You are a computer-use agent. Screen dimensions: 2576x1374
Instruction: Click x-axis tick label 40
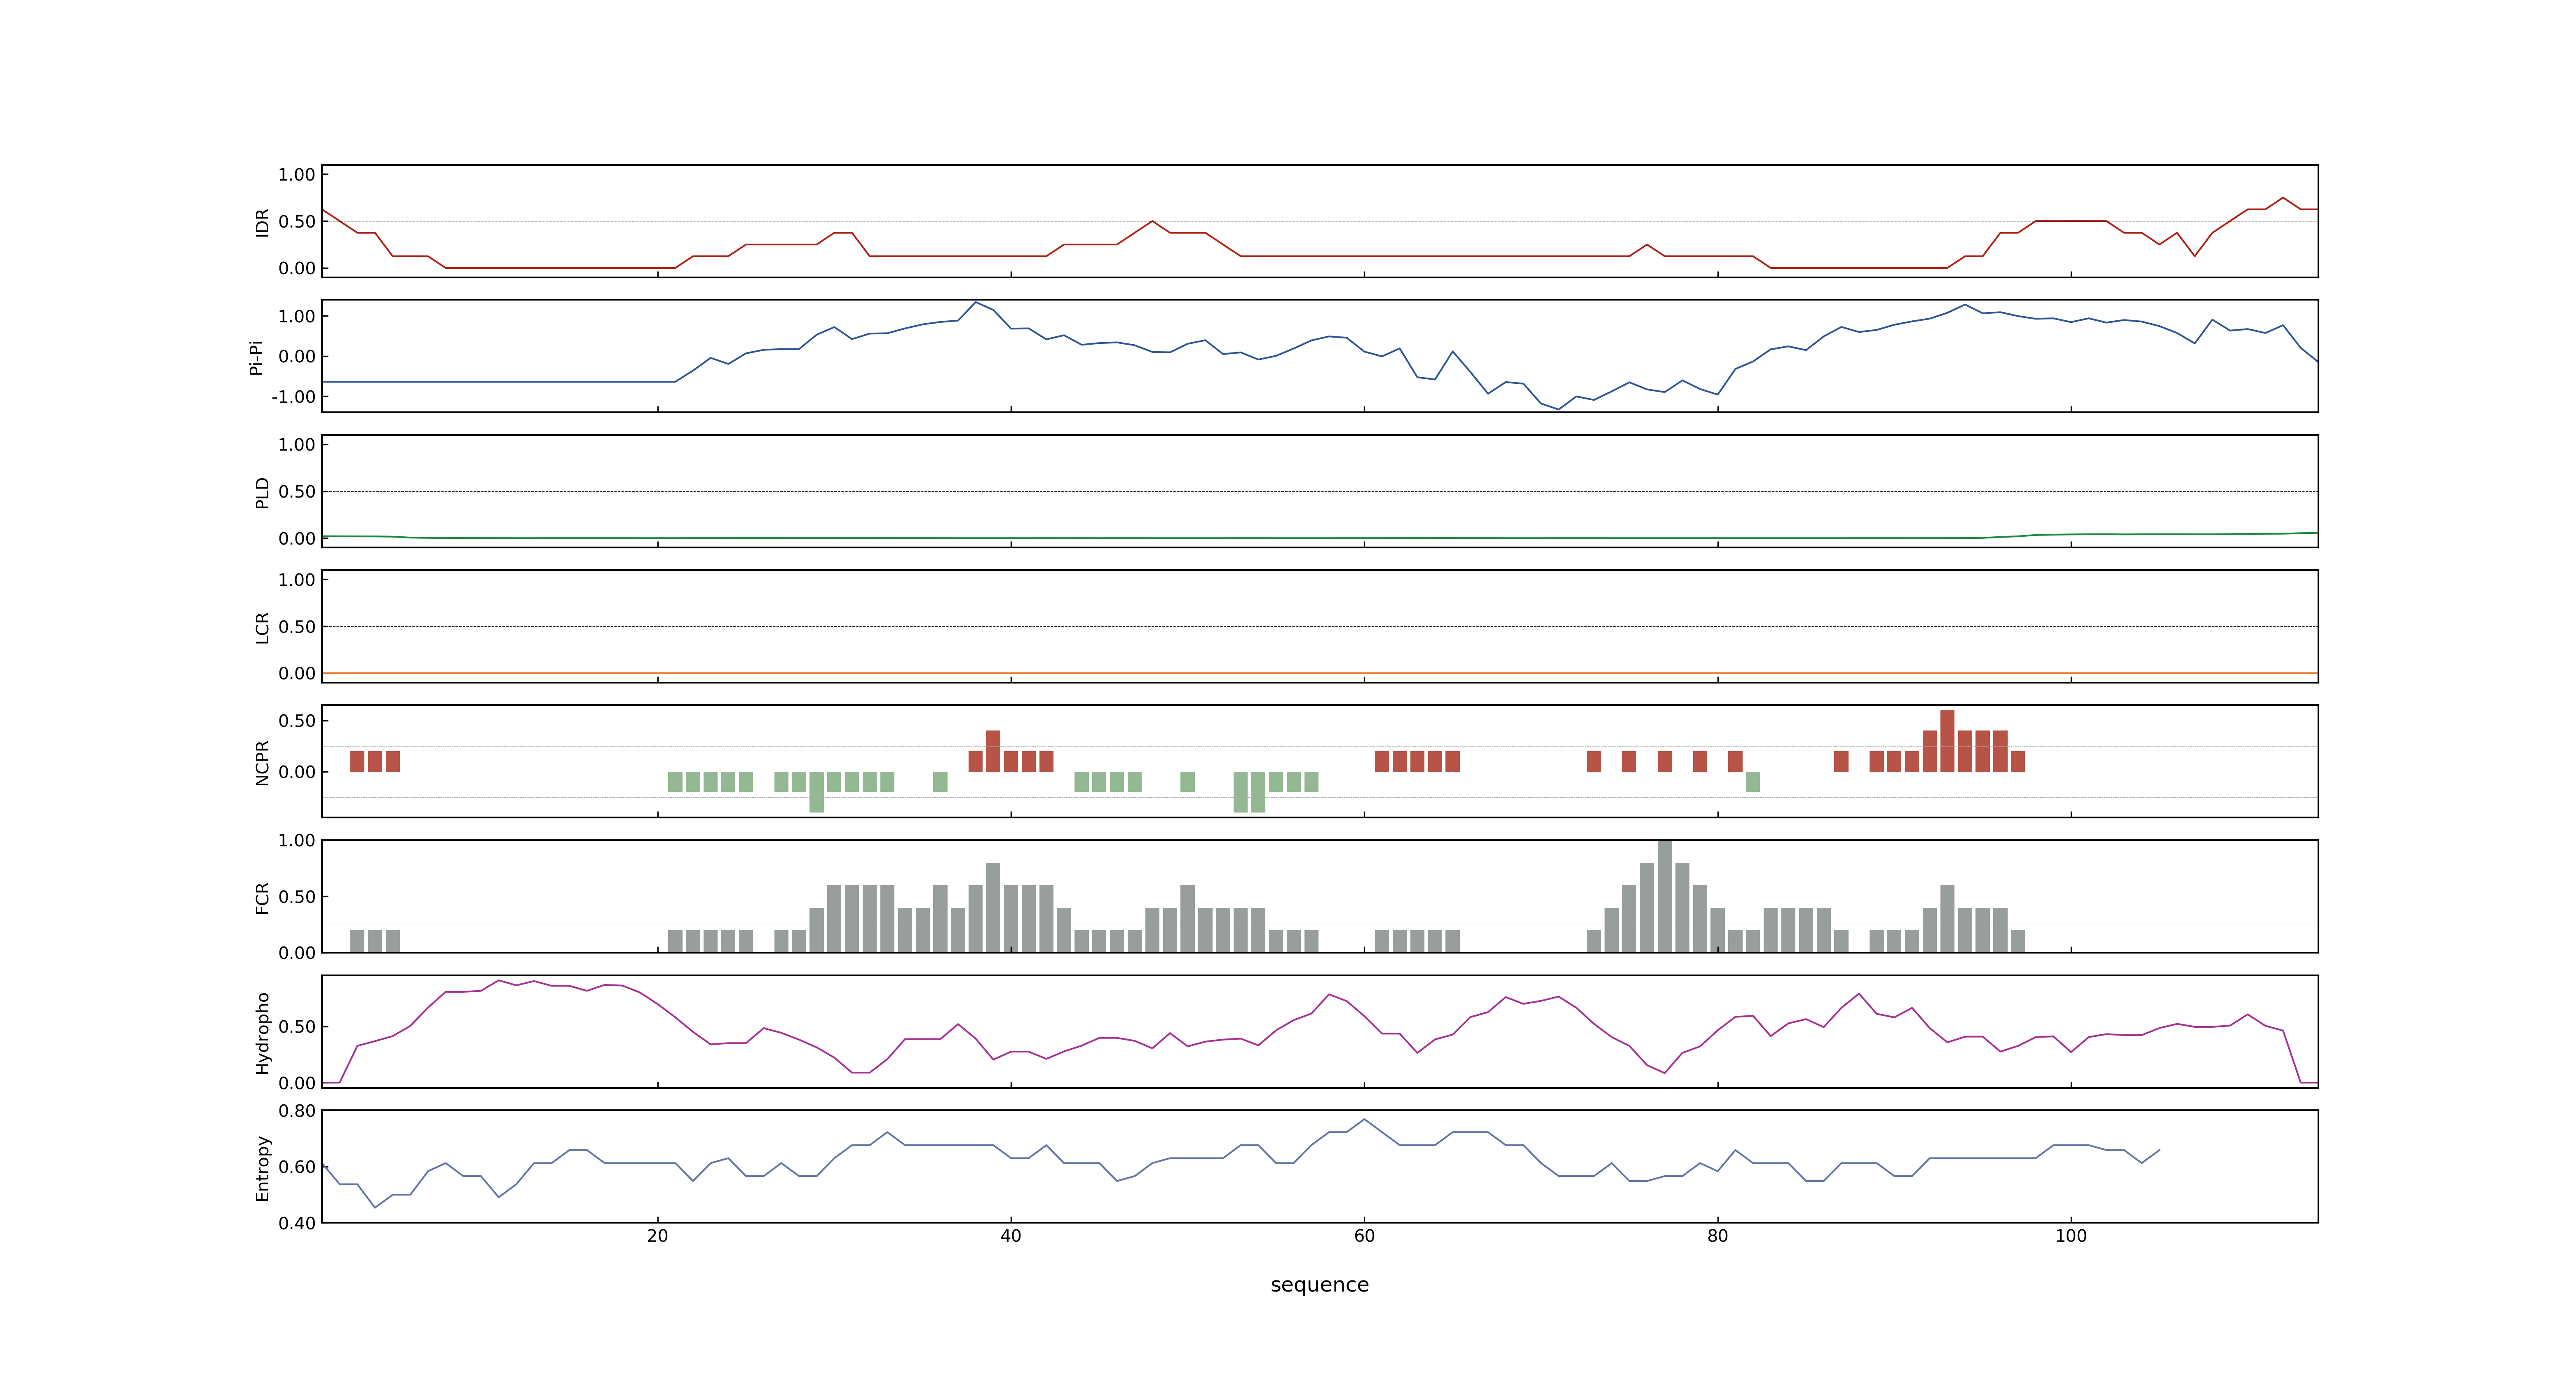1010,1236
